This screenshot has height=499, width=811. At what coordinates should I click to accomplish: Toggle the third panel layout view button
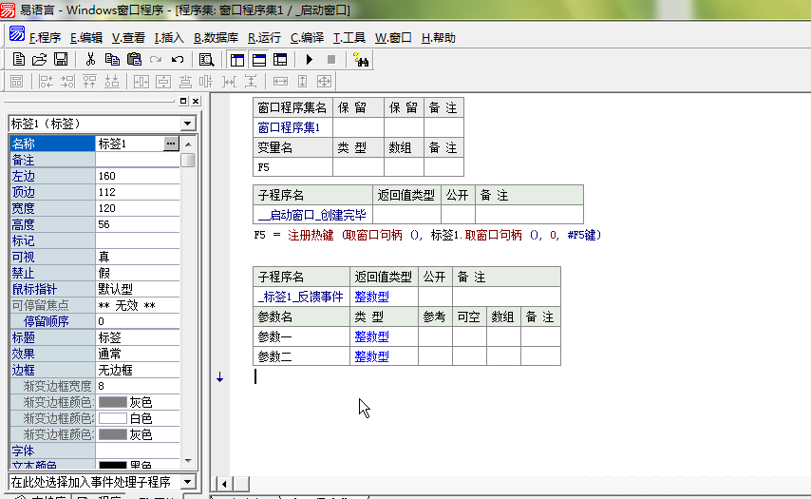click(280, 59)
